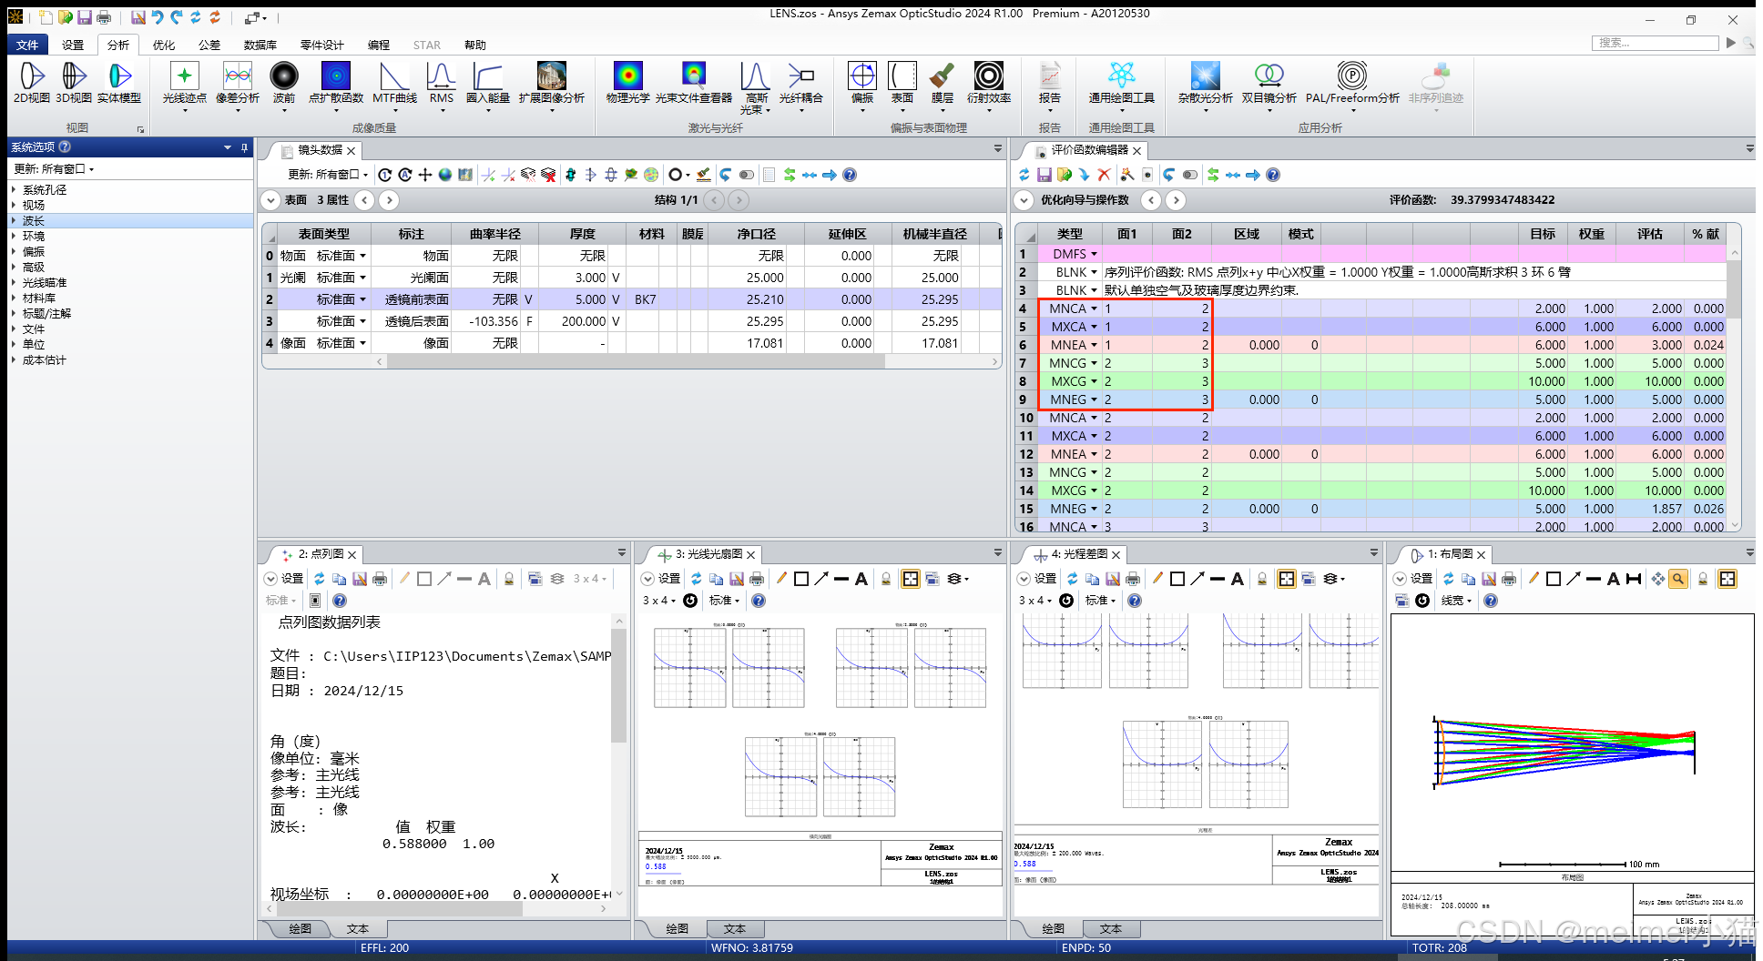Open the MNCA type dropdown in row 4
The width and height of the screenshot is (1763, 961).
pos(1095,309)
